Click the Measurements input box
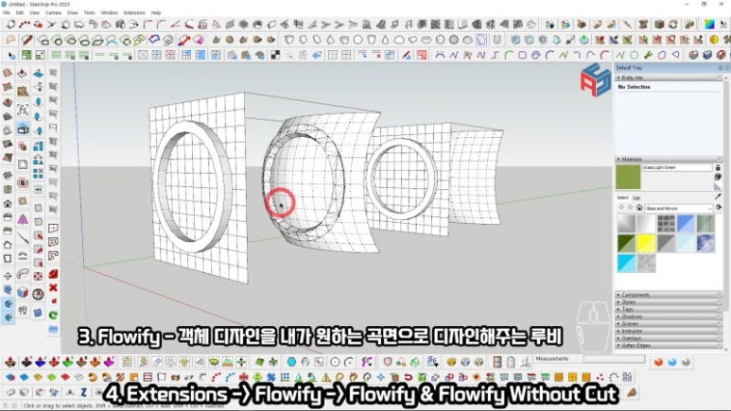The height and width of the screenshot is (411, 731). [614, 359]
